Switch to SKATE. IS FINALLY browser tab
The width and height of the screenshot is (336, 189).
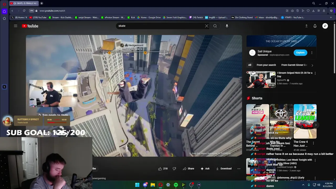point(24,3)
